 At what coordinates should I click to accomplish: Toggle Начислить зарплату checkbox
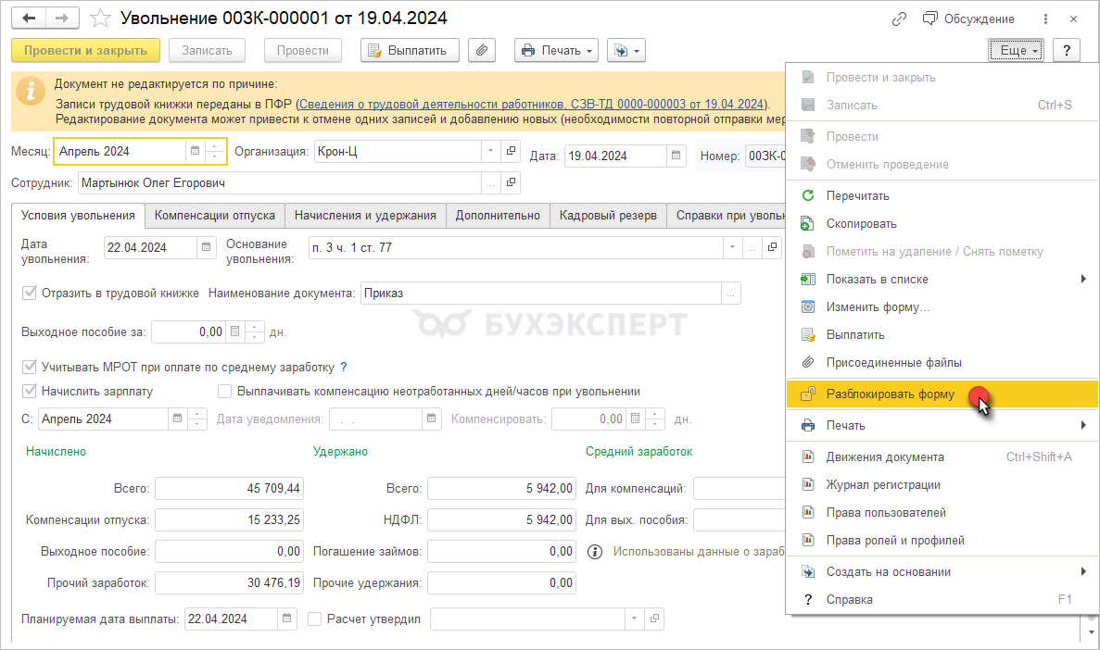coord(30,391)
